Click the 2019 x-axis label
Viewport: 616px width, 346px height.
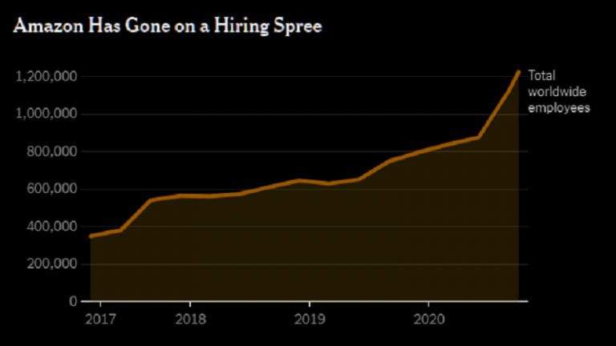coord(309,319)
